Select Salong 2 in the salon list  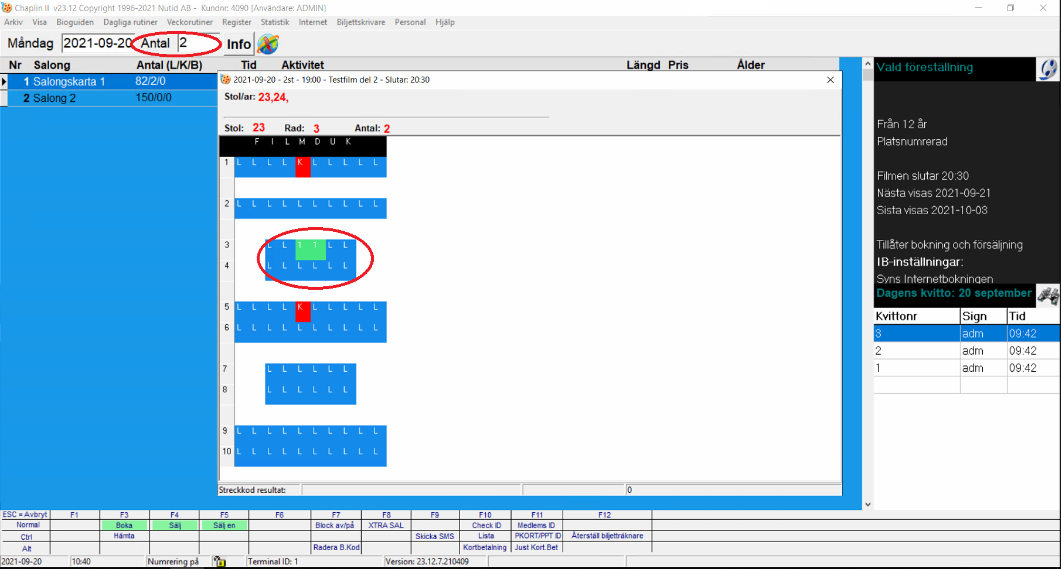coord(54,98)
